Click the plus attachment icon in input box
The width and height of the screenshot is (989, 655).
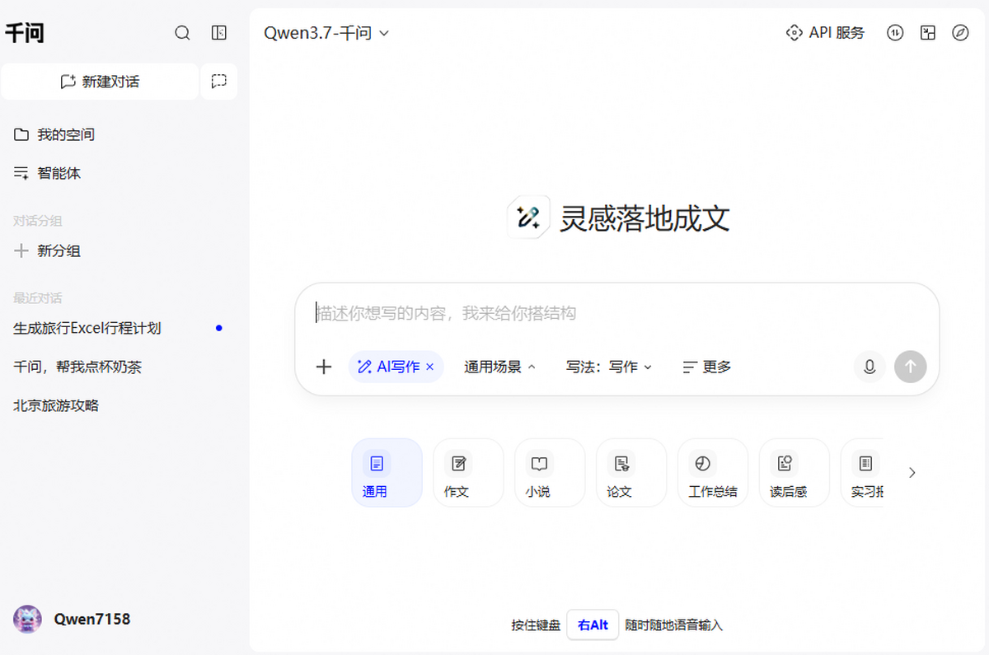[x=324, y=367]
